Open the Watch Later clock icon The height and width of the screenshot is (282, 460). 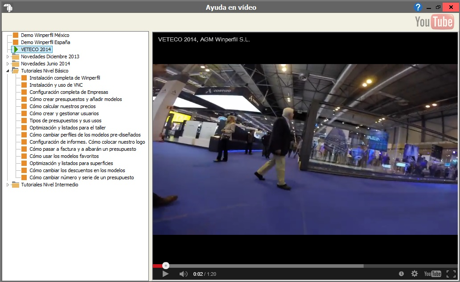[401, 274]
